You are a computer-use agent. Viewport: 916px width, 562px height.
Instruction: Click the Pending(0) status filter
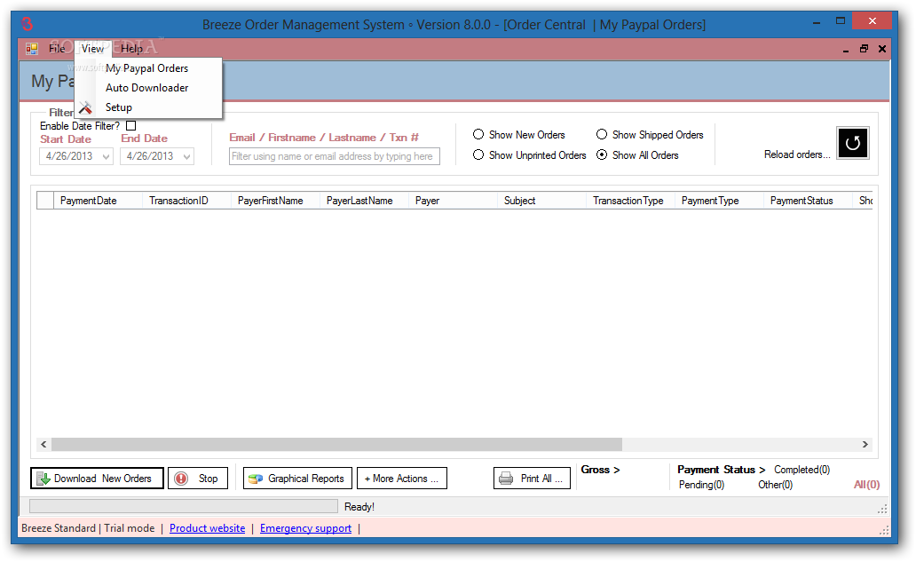click(701, 485)
